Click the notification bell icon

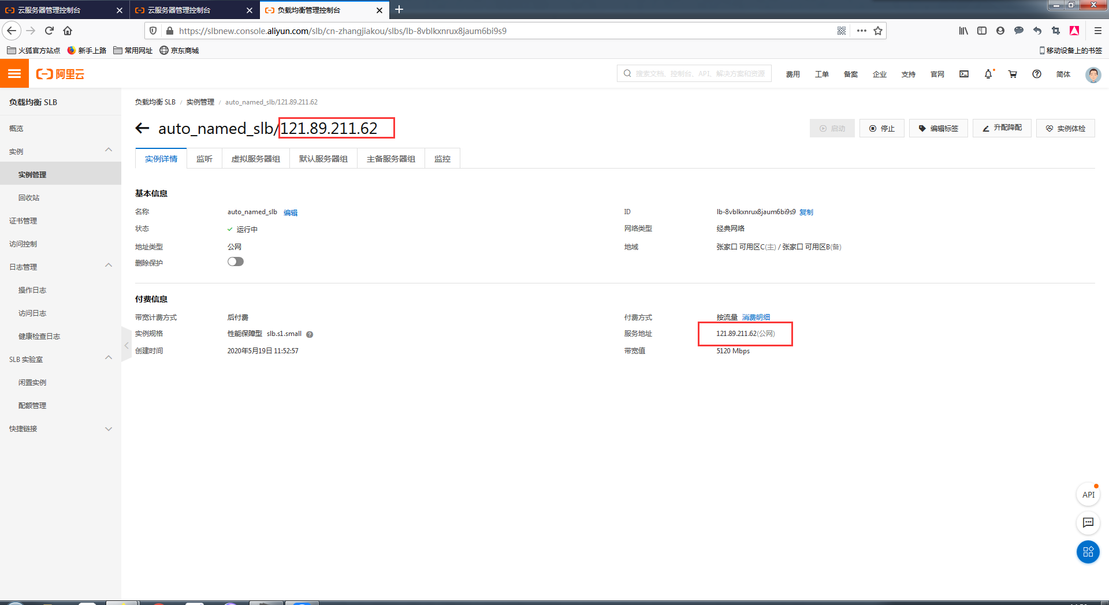tap(988, 74)
